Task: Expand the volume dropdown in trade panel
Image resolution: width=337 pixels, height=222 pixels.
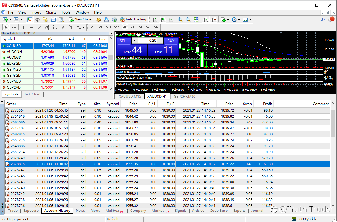Action: point(135,41)
